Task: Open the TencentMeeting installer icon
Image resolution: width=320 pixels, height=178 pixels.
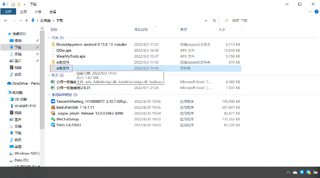Action: 53,101
